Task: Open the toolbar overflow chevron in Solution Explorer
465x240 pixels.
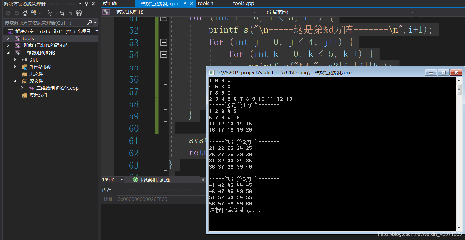Action: 96,11
